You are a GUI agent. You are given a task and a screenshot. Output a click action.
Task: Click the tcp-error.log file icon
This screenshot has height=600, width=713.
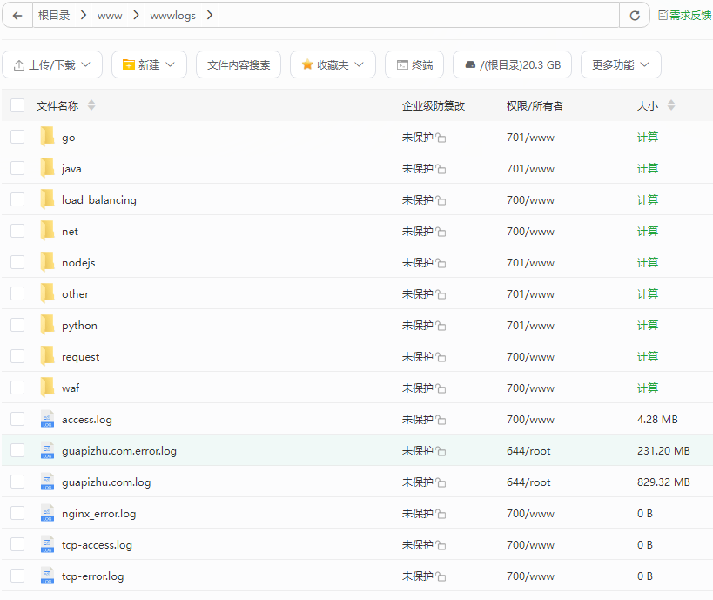(47, 576)
